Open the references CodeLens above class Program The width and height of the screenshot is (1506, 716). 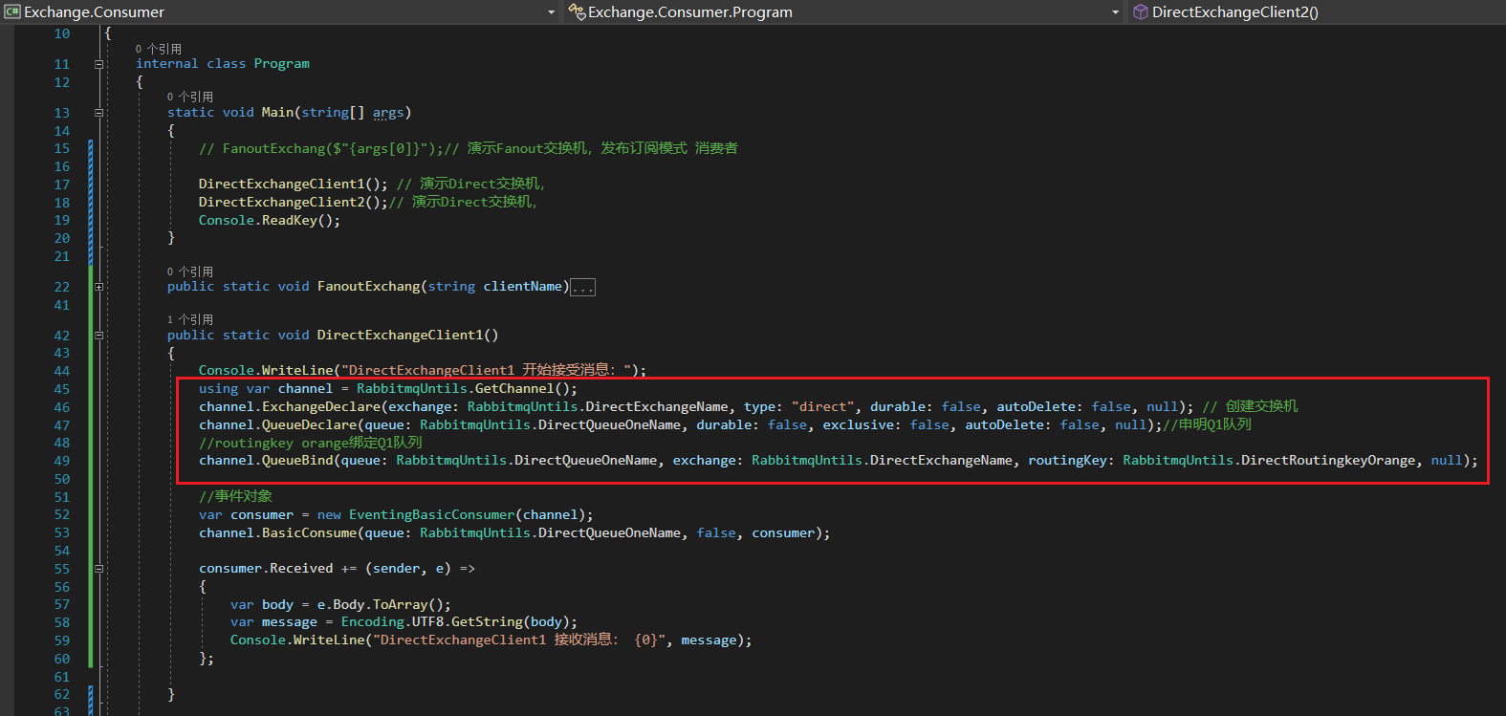coord(159,49)
